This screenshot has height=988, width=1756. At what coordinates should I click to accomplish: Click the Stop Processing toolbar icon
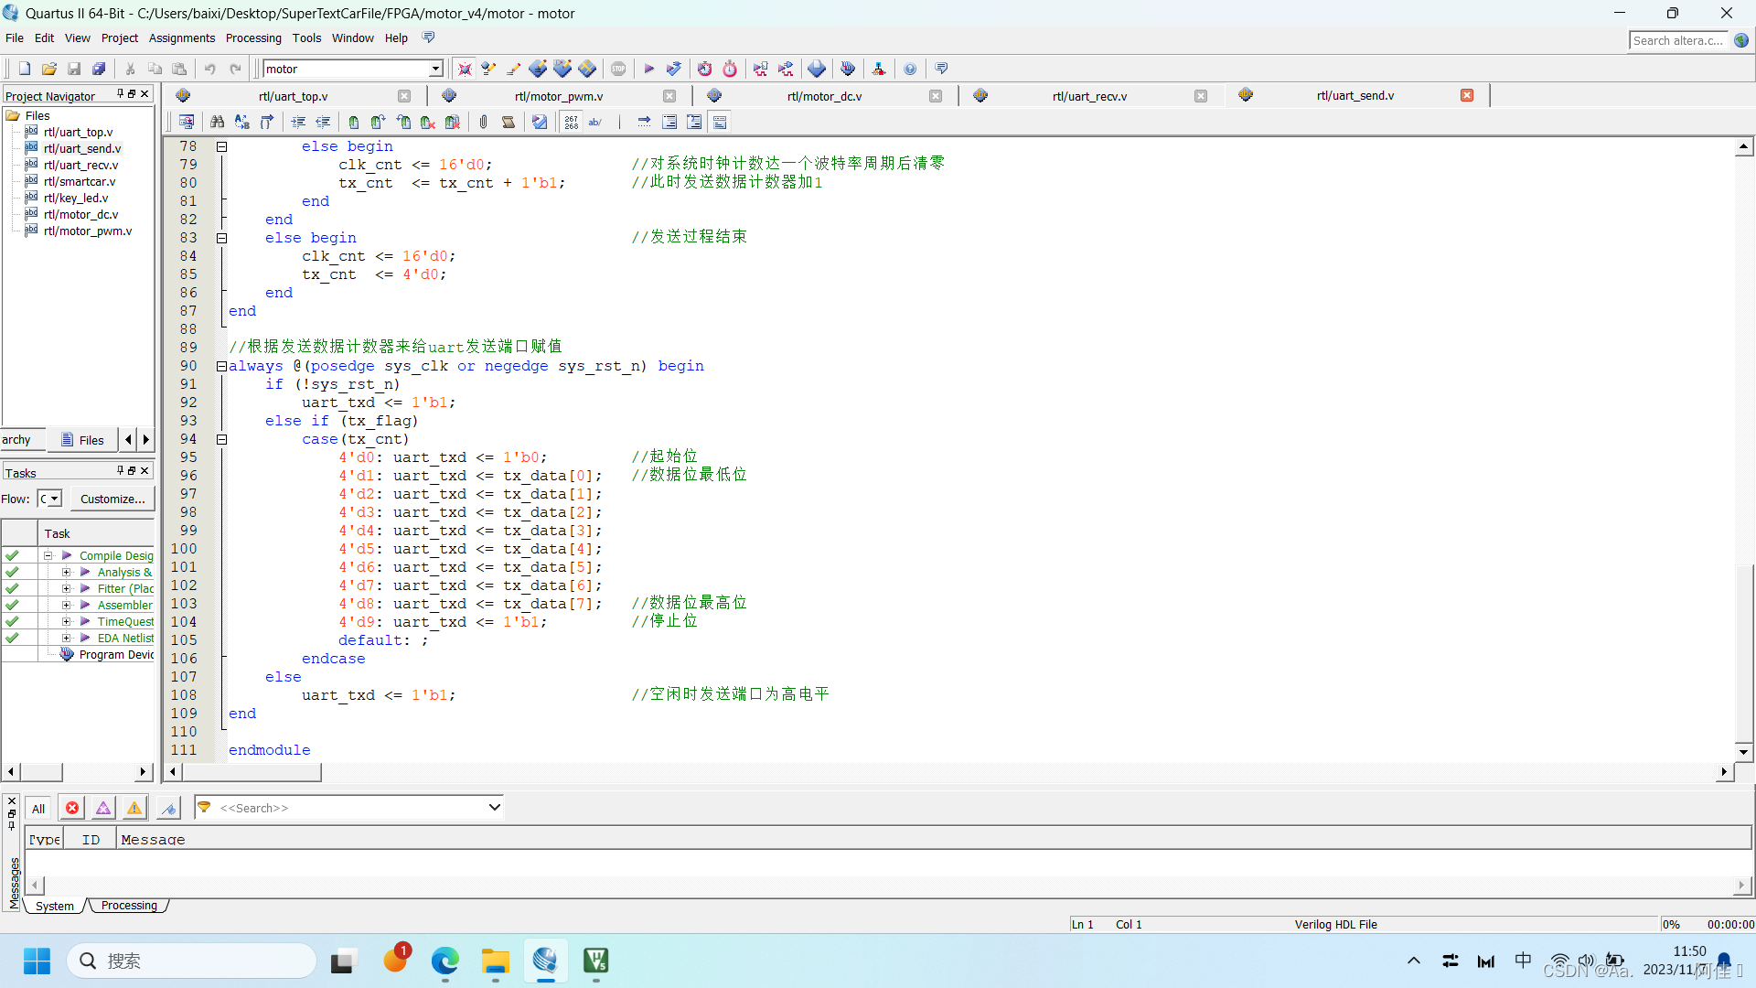point(618,69)
